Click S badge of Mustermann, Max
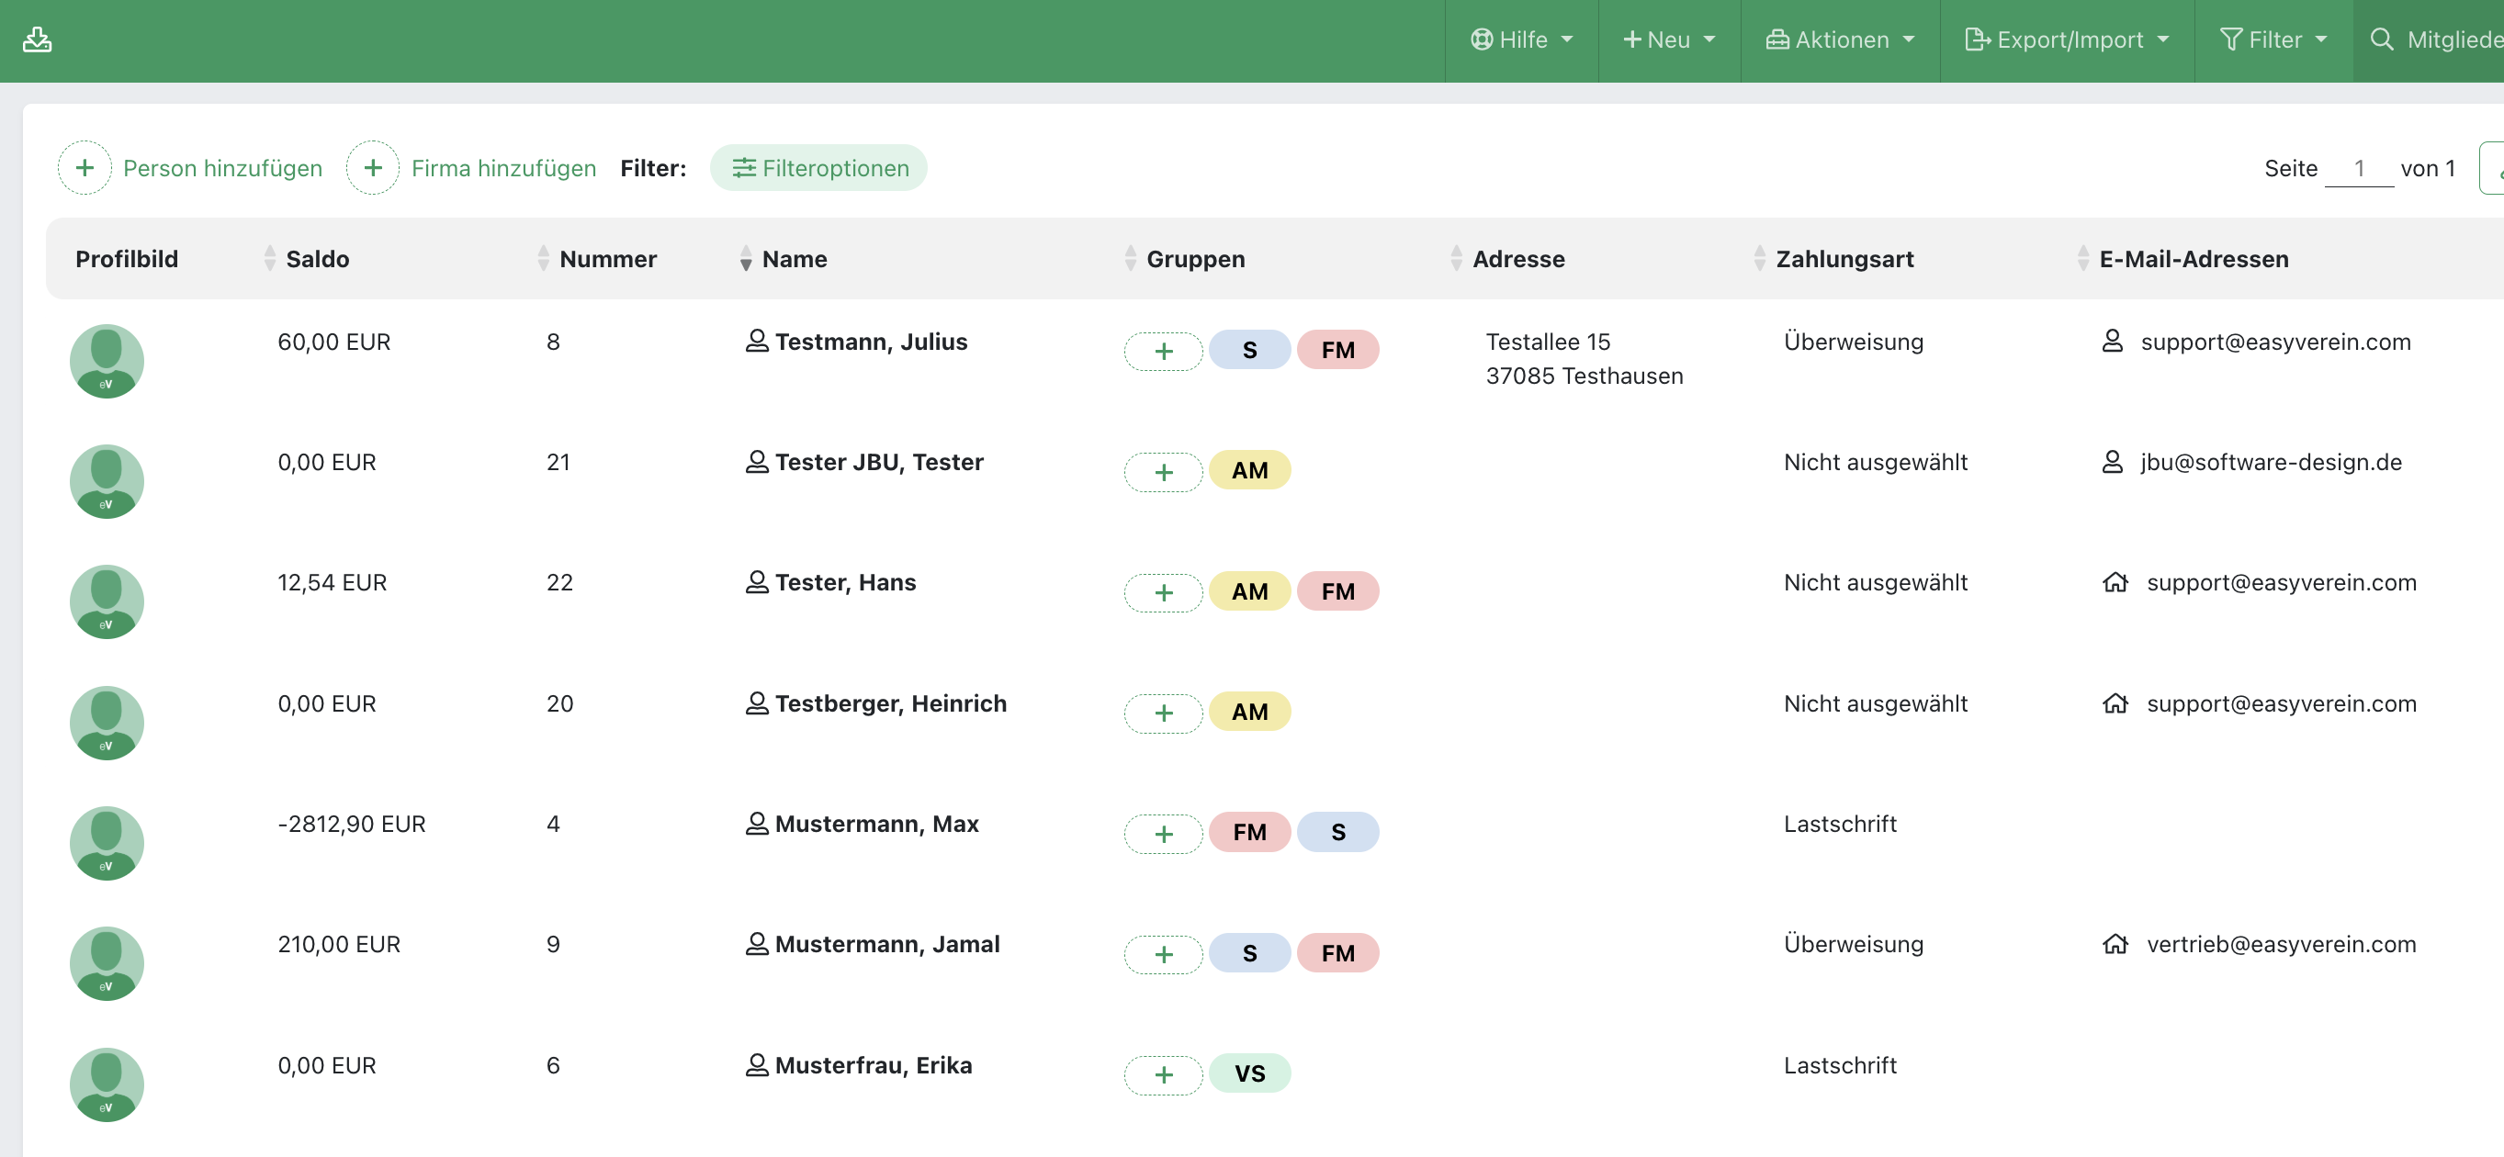2504x1157 pixels. pos(1337,832)
